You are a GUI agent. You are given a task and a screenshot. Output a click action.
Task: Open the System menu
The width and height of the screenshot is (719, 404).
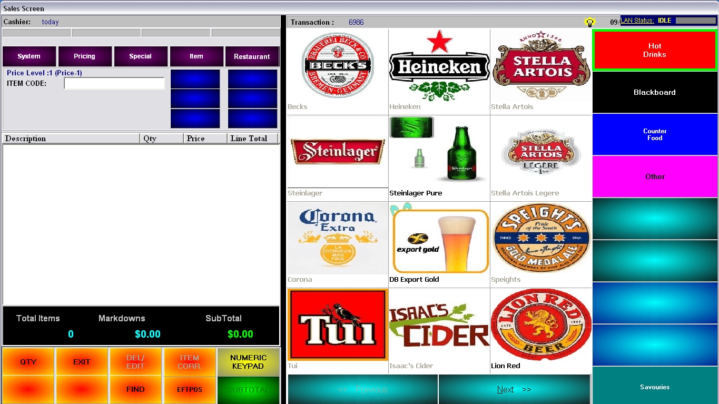coord(29,56)
